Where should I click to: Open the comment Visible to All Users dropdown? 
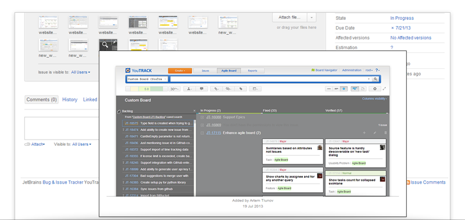[x=82, y=144]
